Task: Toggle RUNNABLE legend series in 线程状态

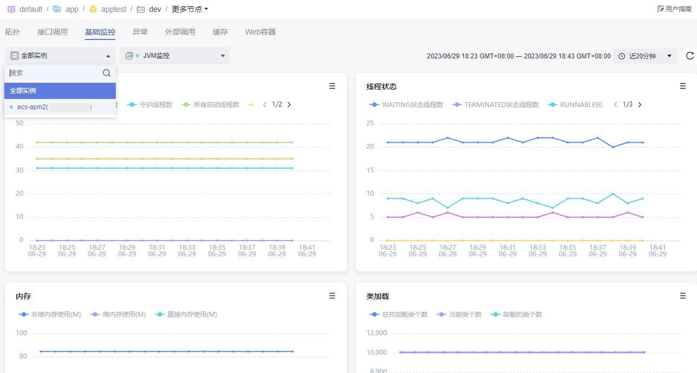Action: point(575,105)
